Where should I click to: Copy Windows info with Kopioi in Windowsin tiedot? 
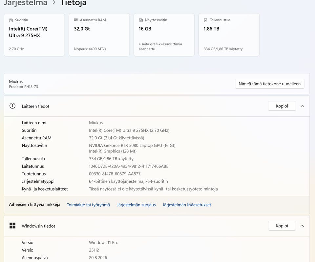pyautogui.click(x=282, y=226)
